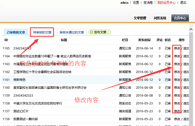Select 已审核的文章 tab
The height and width of the screenshot is (126, 195).
pos(16,32)
